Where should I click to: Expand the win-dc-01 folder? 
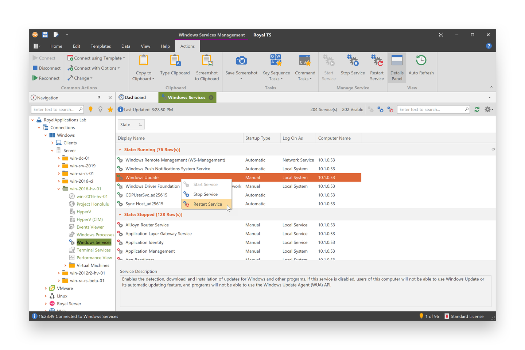pyautogui.click(x=59, y=158)
